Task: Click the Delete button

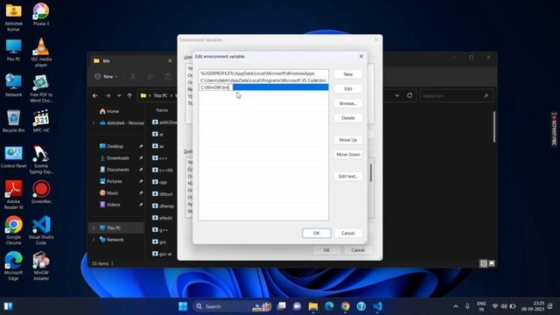Action: 348,118
